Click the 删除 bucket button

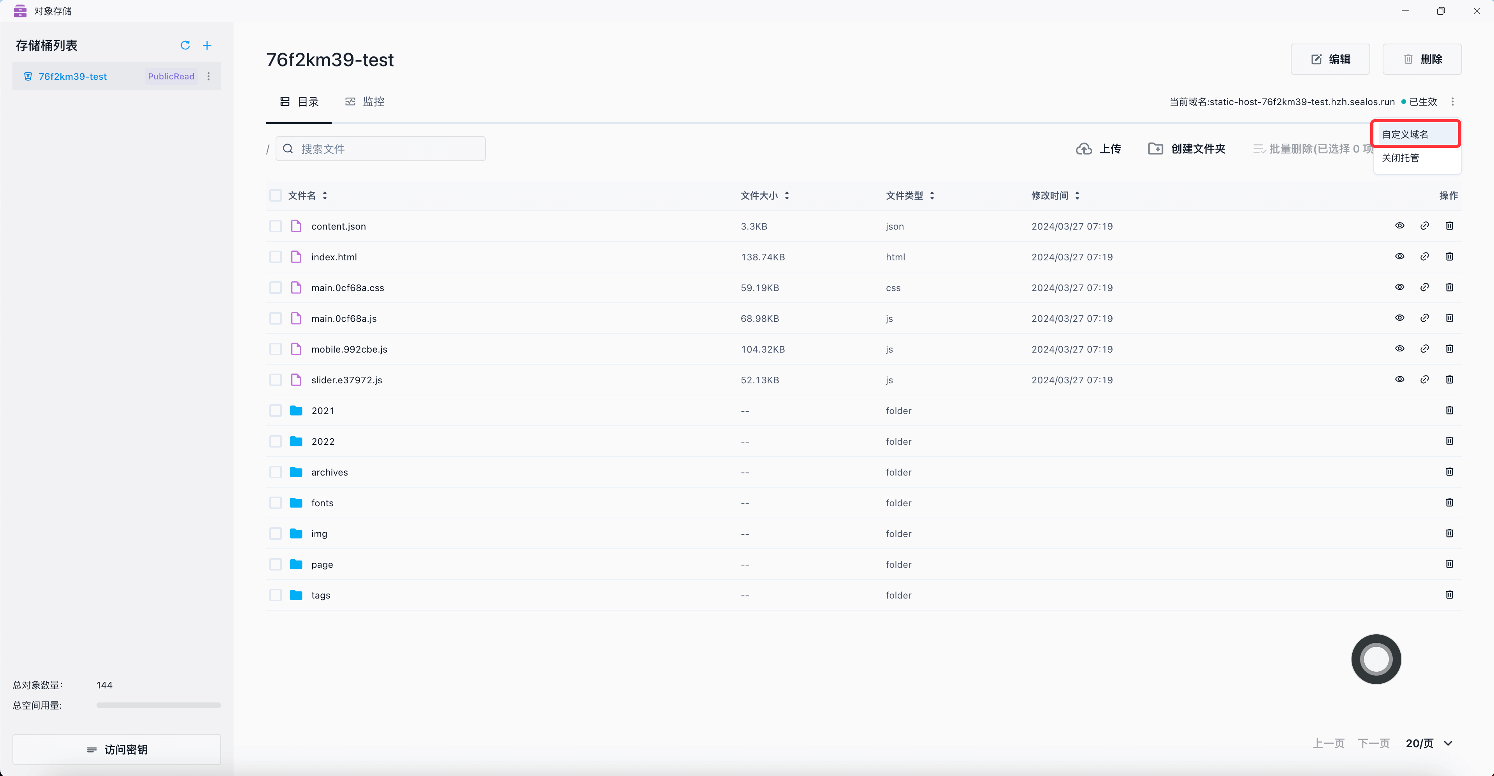coord(1422,59)
